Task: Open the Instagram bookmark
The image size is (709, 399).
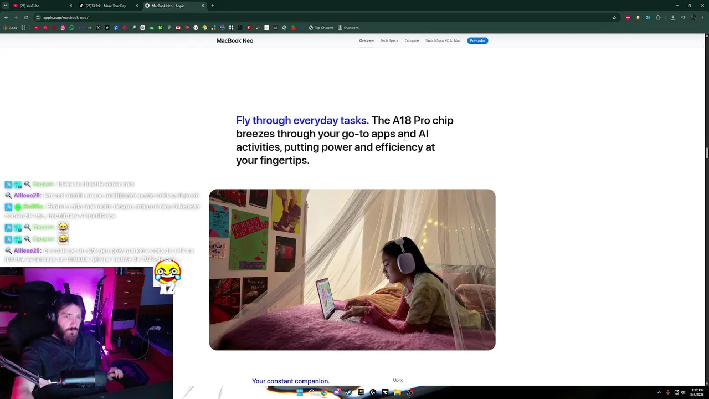Action: (x=63, y=28)
